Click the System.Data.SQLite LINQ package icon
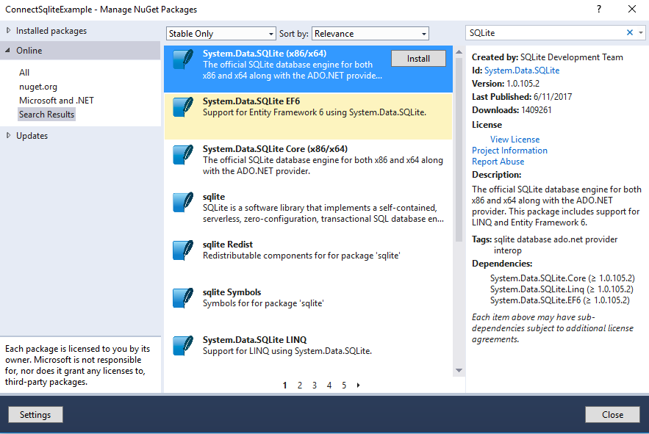The width and height of the screenshot is (649, 434). 183,345
